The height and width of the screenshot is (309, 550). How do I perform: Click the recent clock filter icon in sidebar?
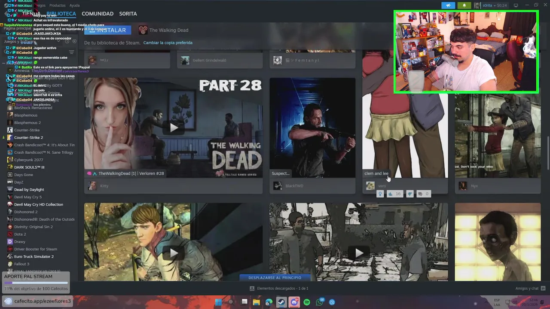pyautogui.click(x=67, y=41)
